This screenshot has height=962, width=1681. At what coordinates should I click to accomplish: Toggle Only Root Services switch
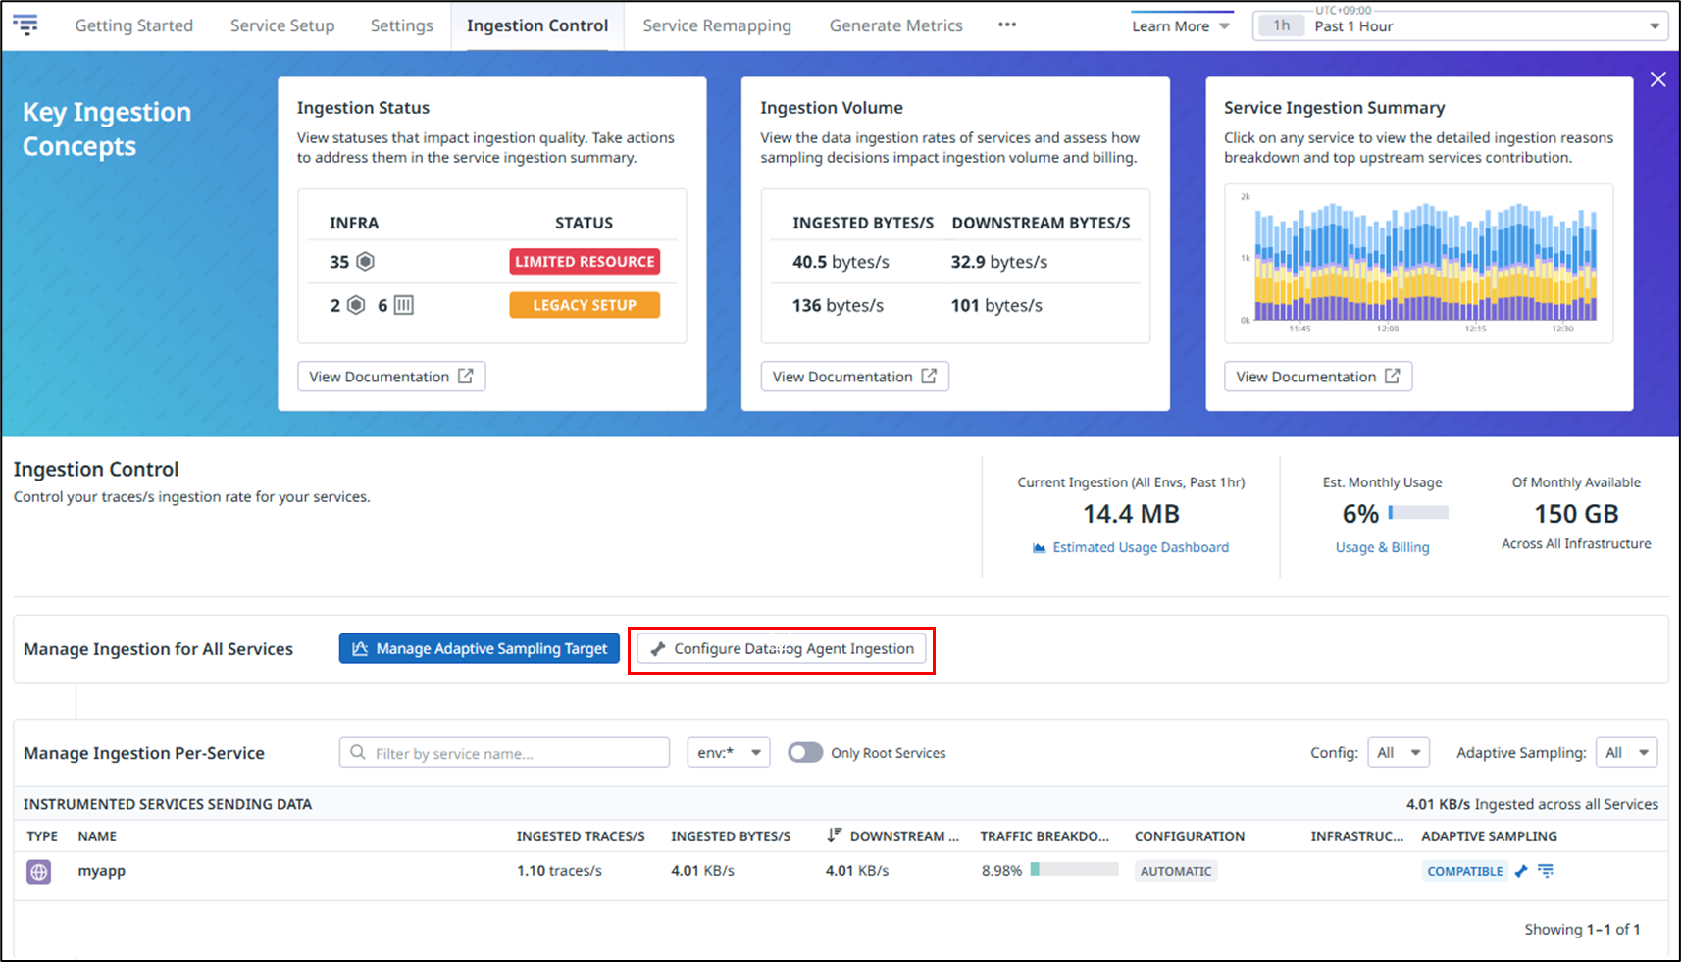click(x=805, y=753)
